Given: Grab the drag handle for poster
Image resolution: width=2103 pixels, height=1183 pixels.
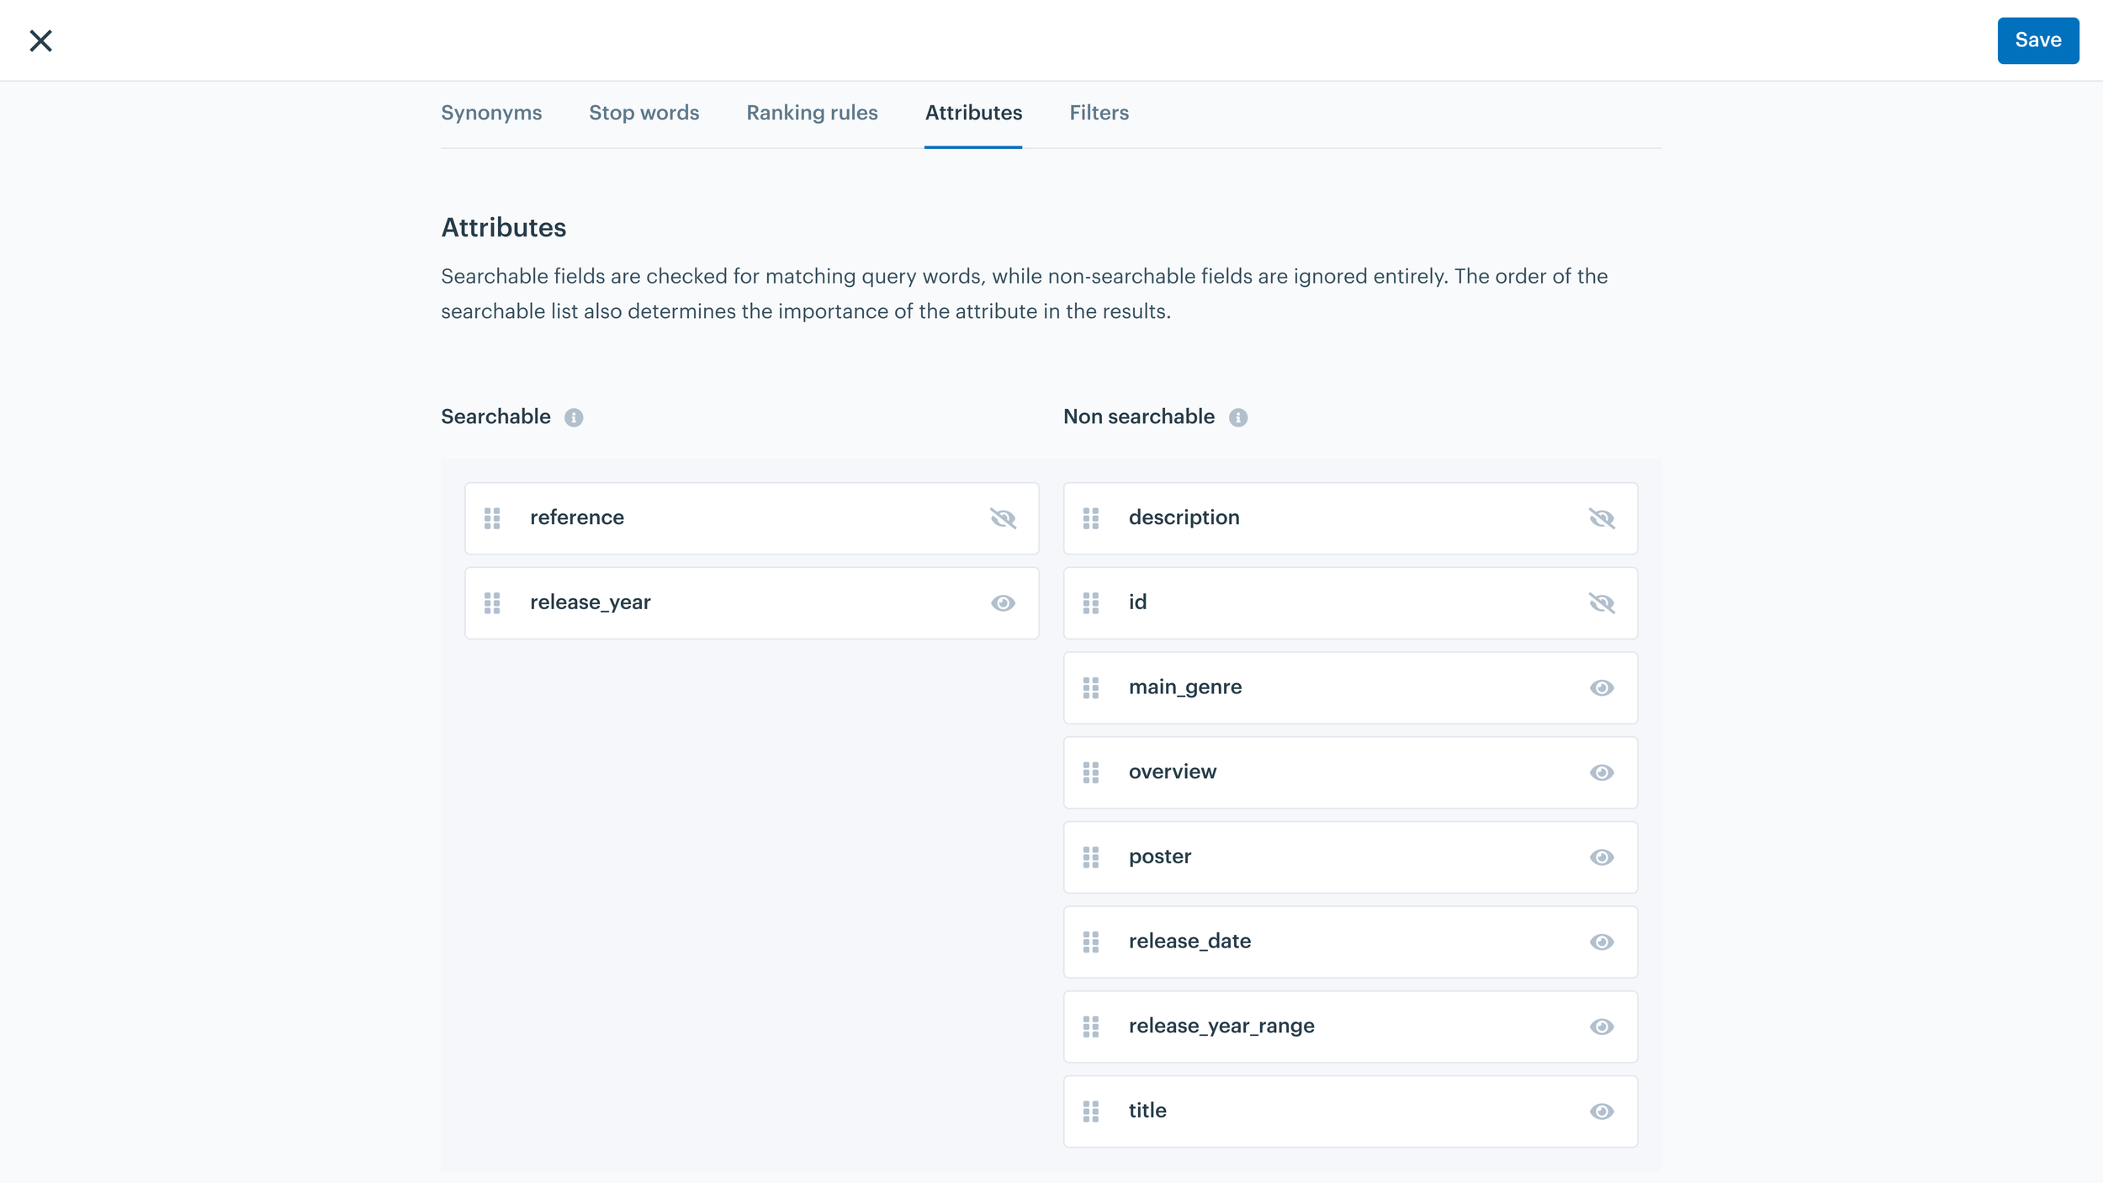Looking at the screenshot, I should 1090,857.
